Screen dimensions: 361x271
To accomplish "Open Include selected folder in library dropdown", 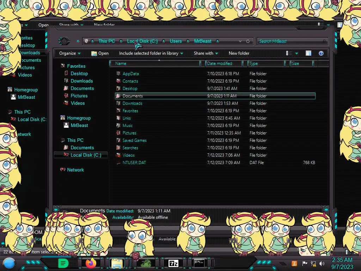I will [x=151, y=53].
